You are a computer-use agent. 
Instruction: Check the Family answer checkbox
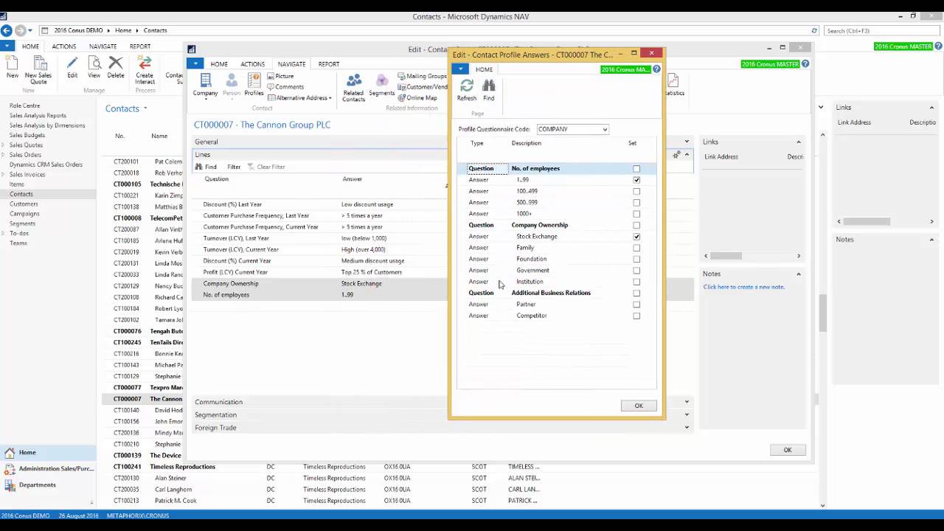click(x=636, y=248)
